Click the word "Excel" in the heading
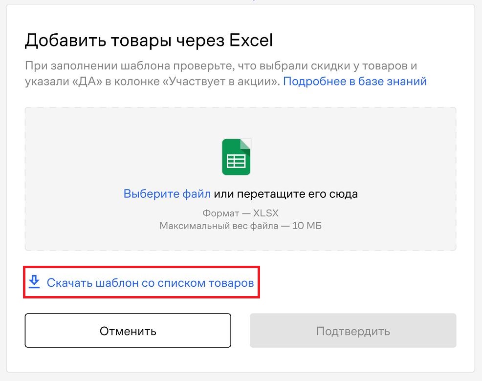The width and height of the screenshot is (482, 381). [x=251, y=40]
